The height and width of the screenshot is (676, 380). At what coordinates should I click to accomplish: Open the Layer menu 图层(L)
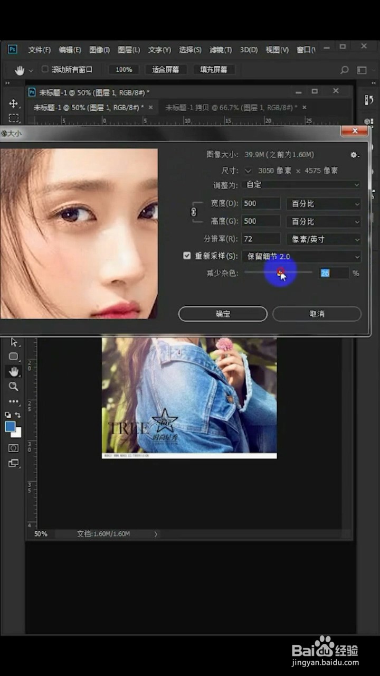click(x=129, y=50)
